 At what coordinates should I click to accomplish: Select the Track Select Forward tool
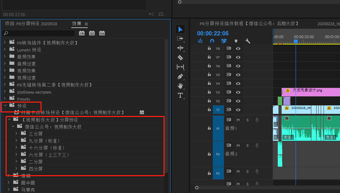pos(180,39)
